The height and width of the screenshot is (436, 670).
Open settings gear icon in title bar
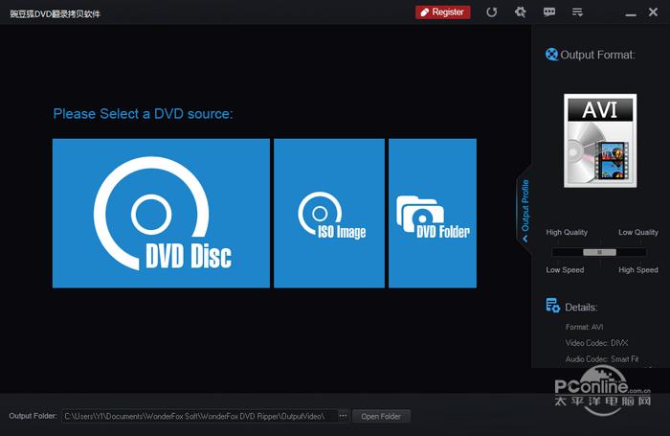(520, 12)
